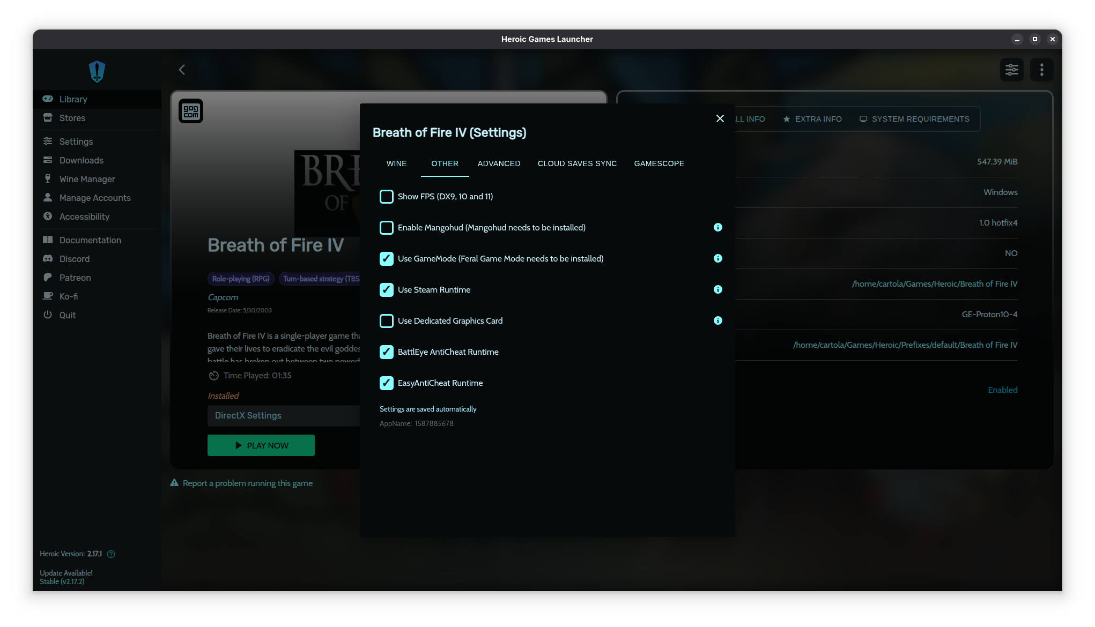
Task: Open the CLOUD SAVES SYNC tab
Action: 578,163
